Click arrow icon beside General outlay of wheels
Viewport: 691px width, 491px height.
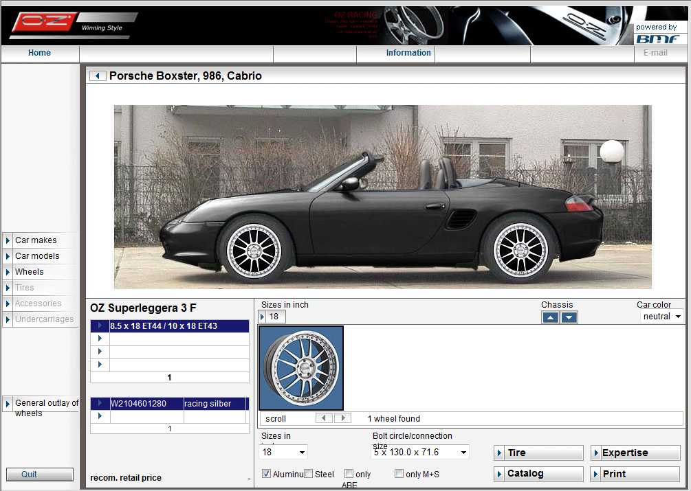tap(8, 404)
